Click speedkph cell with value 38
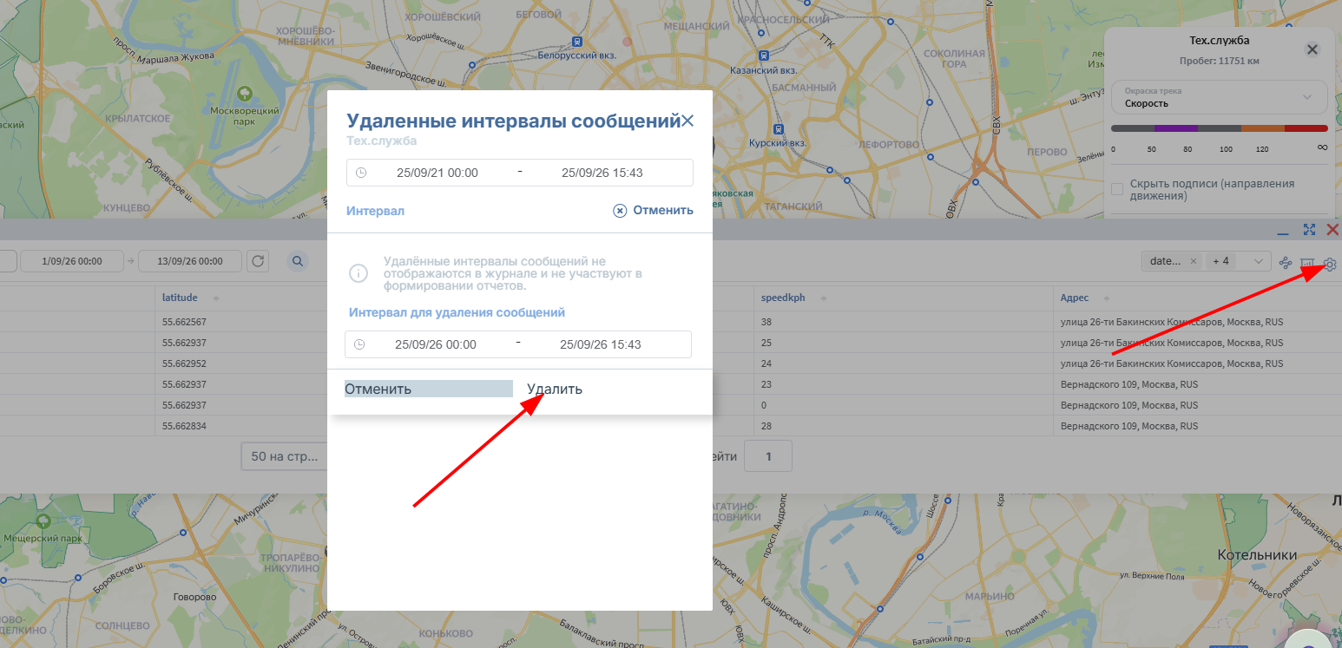Screen dimensions: 1342x648 click(765, 322)
